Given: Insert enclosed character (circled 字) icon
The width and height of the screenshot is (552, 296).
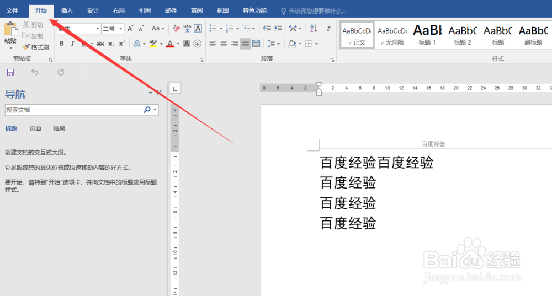Looking at the screenshot, I should point(198,44).
